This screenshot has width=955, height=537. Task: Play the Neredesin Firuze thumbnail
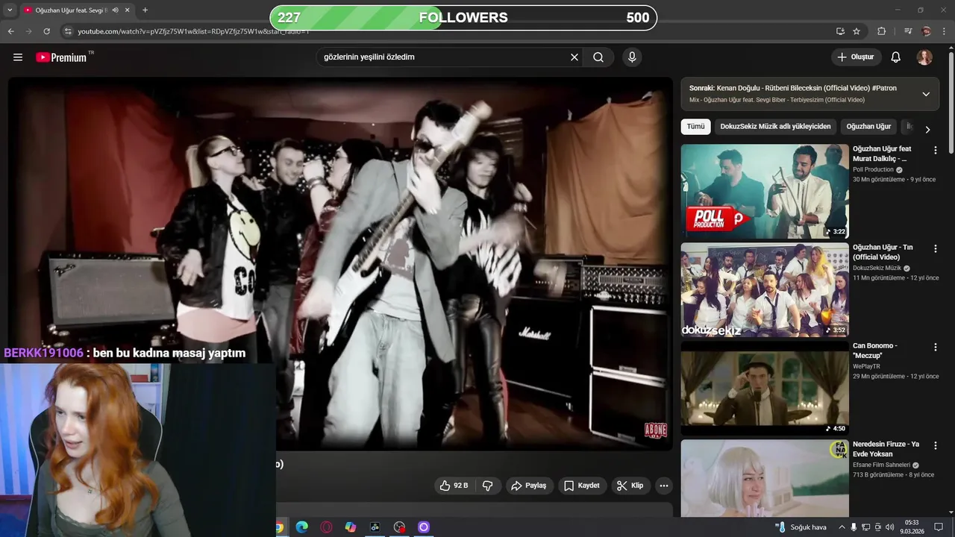pyautogui.click(x=765, y=478)
